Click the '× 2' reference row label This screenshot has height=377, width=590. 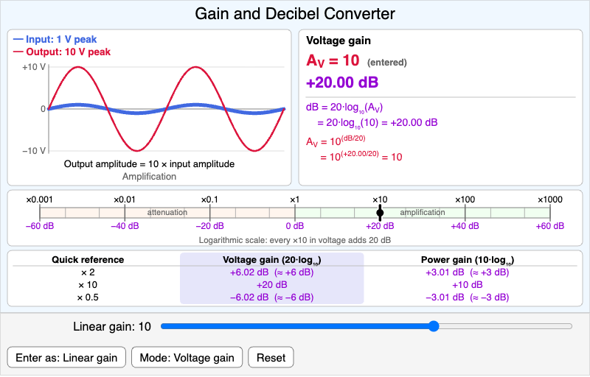click(88, 272)
